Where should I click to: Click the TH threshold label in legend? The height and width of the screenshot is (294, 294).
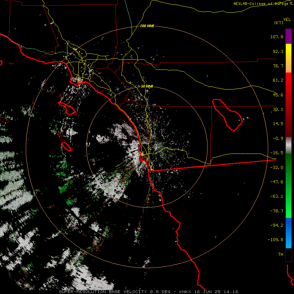click(x=281, y=254)
